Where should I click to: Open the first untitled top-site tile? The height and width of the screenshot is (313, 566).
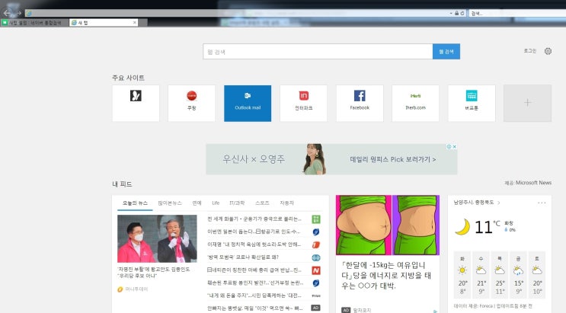136,104
